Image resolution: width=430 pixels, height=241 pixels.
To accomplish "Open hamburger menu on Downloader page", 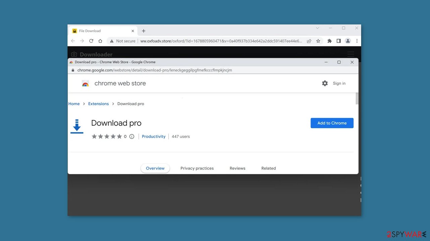I will [x=351, y=54].
